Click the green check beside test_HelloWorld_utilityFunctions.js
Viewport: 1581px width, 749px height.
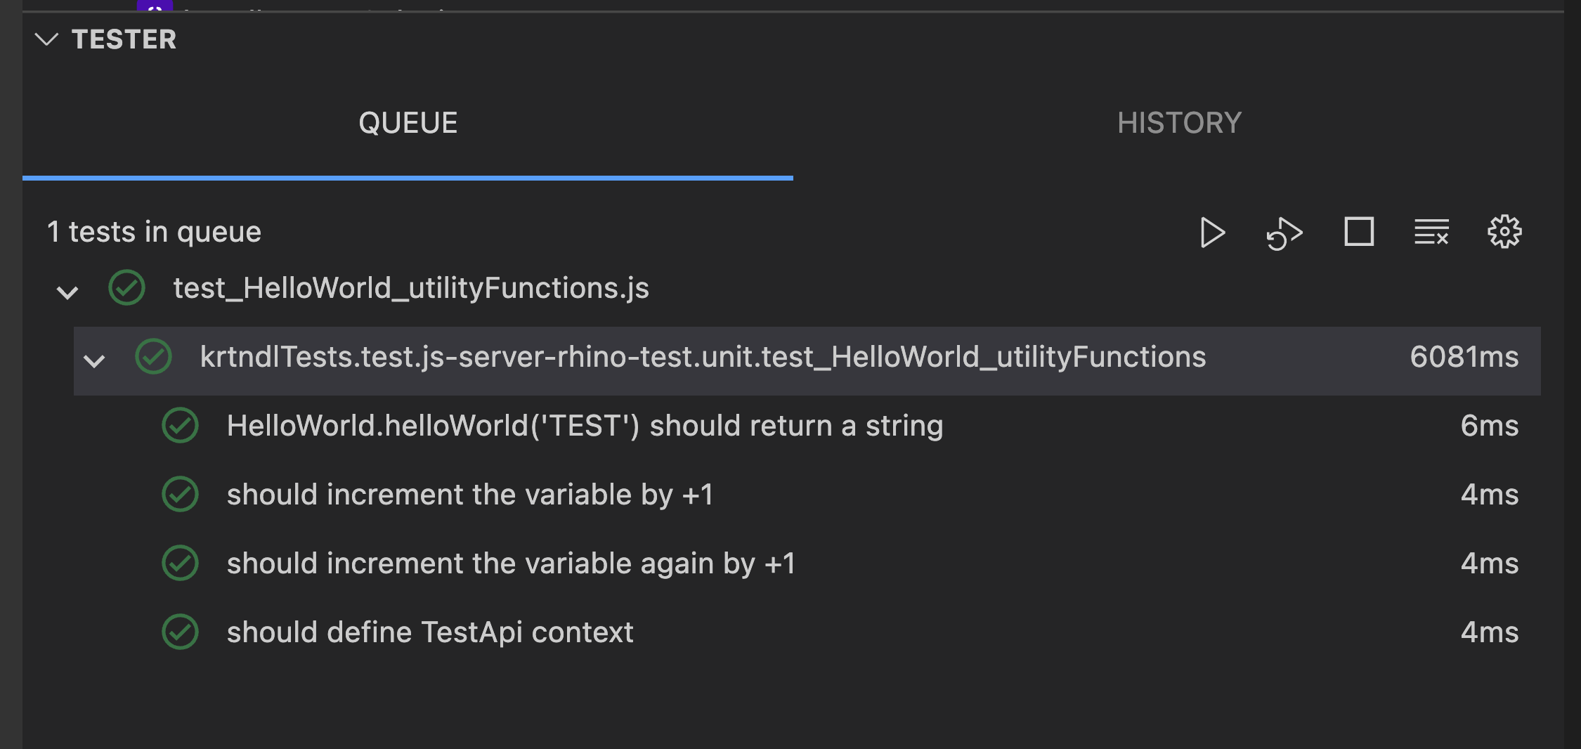coord(127,287)
